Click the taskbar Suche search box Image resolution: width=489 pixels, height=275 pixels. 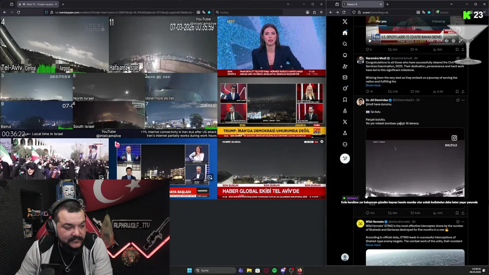tap(215, 270)
